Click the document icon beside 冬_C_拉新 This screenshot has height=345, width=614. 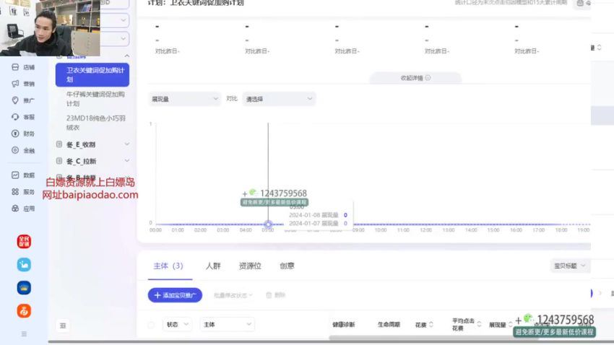(59, 161)
